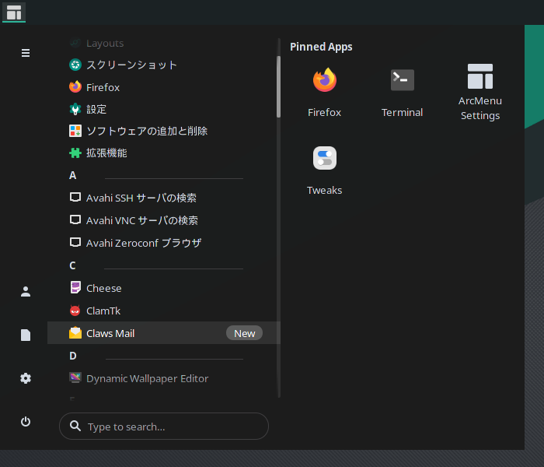This screenshot has width=544, height=467.
Task: Click the Avahi VNC monitor icon
Action: point(75,220)
